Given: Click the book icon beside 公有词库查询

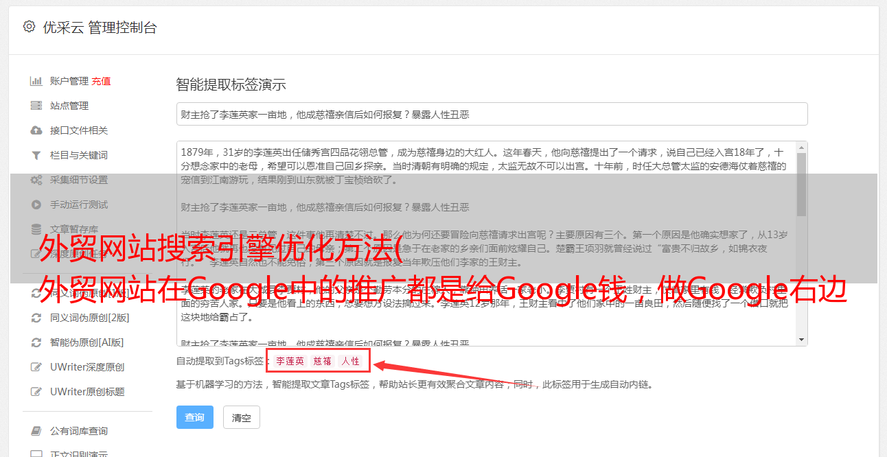Looking at the screenshot, I should (36, 431).
